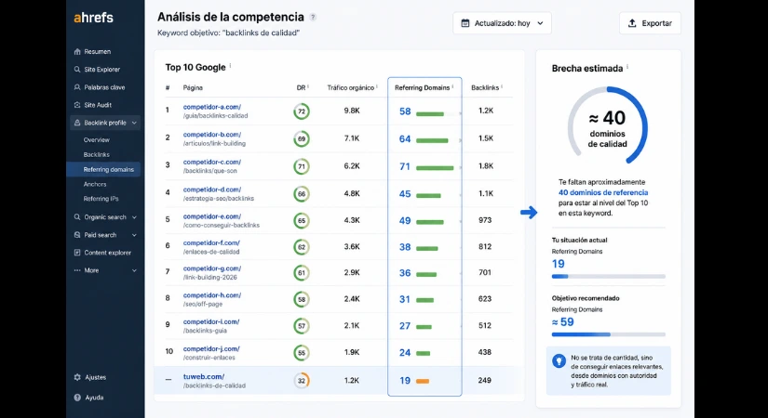Screen dimensions: 768x418
Task: Go to Site Explorer in sidebar
Action: pyautogui.click(x=101, y=70)
